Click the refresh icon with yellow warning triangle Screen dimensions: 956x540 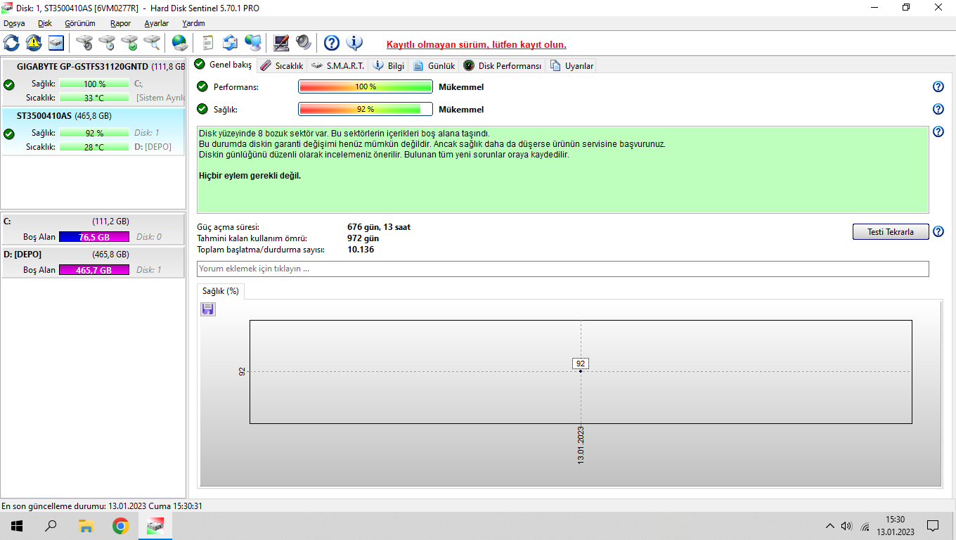click(34, 43)
